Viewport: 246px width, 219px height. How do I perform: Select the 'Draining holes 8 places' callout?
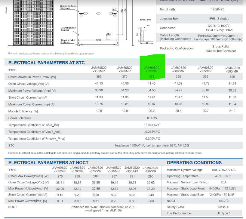click(x=68, y=41)
